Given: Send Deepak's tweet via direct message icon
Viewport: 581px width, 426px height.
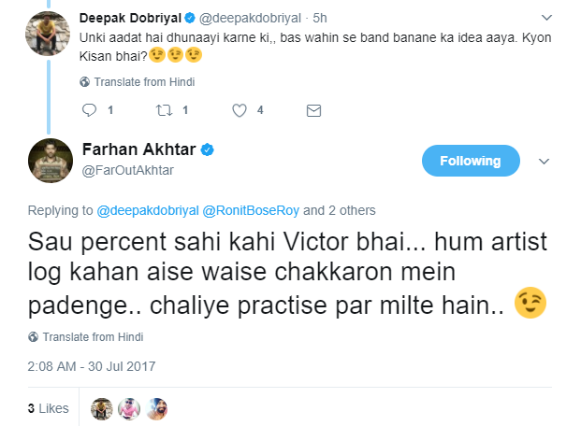Looking at the screenshot, I should pos(313,110).
